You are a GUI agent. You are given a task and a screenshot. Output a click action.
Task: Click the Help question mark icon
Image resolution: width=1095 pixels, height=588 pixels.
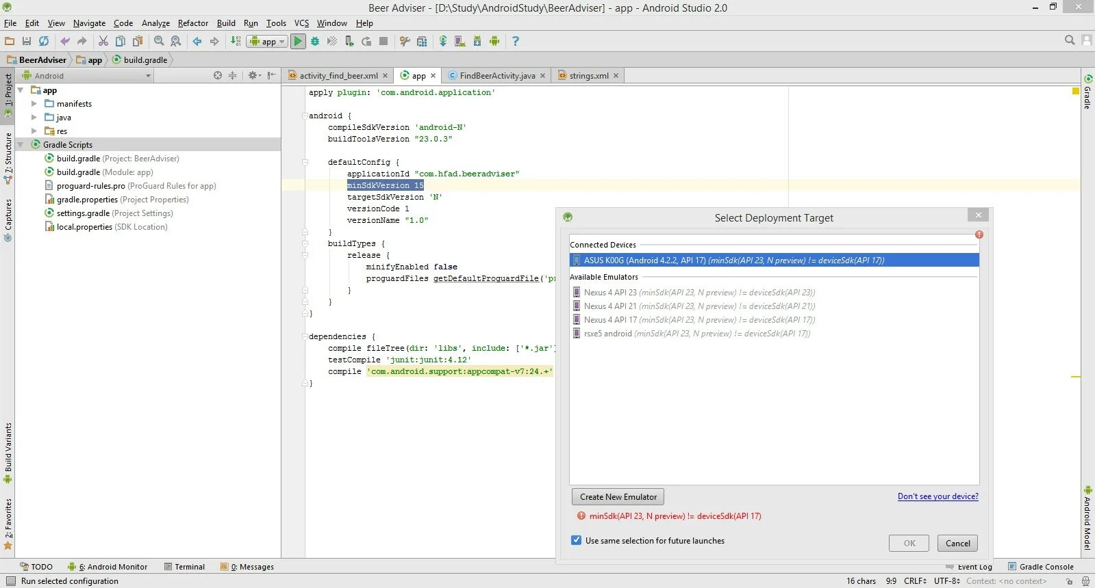[x=516, y=41]
